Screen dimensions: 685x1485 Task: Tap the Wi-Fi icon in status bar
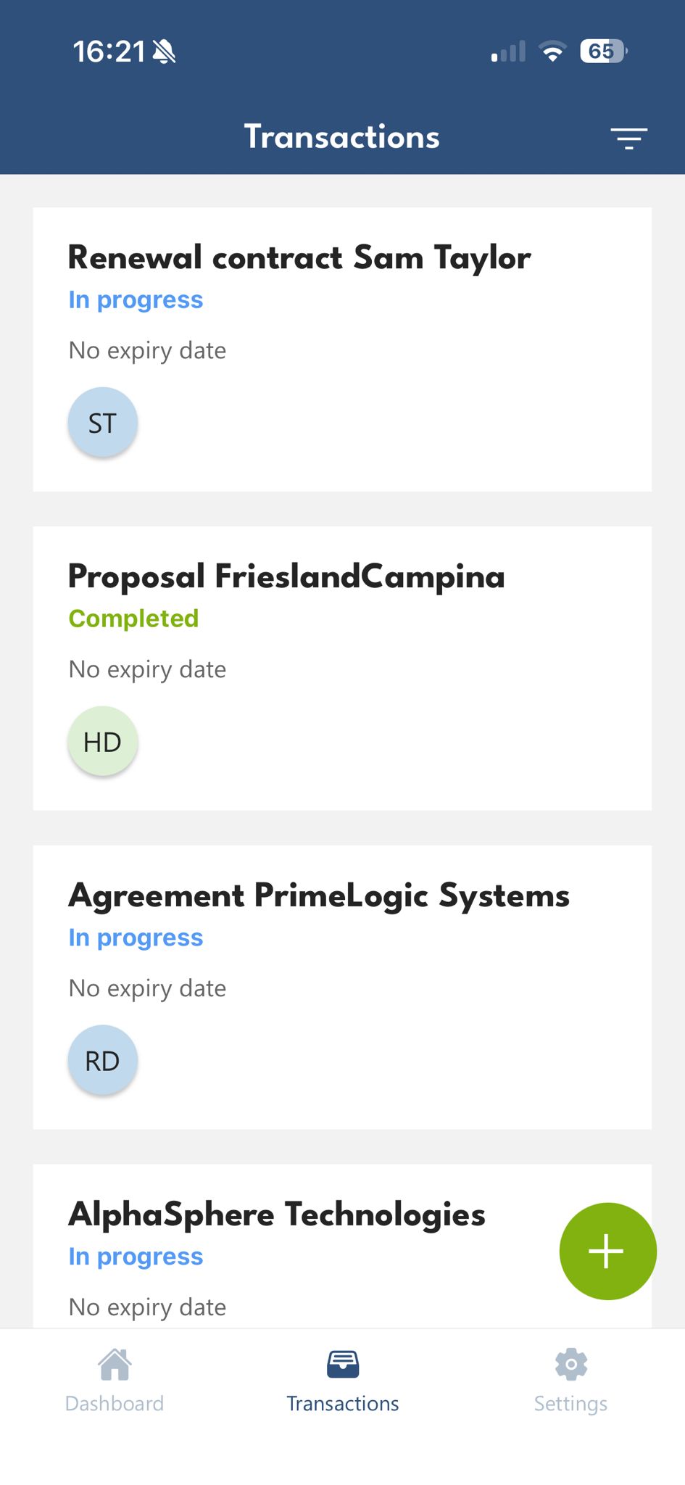[553, 51]
